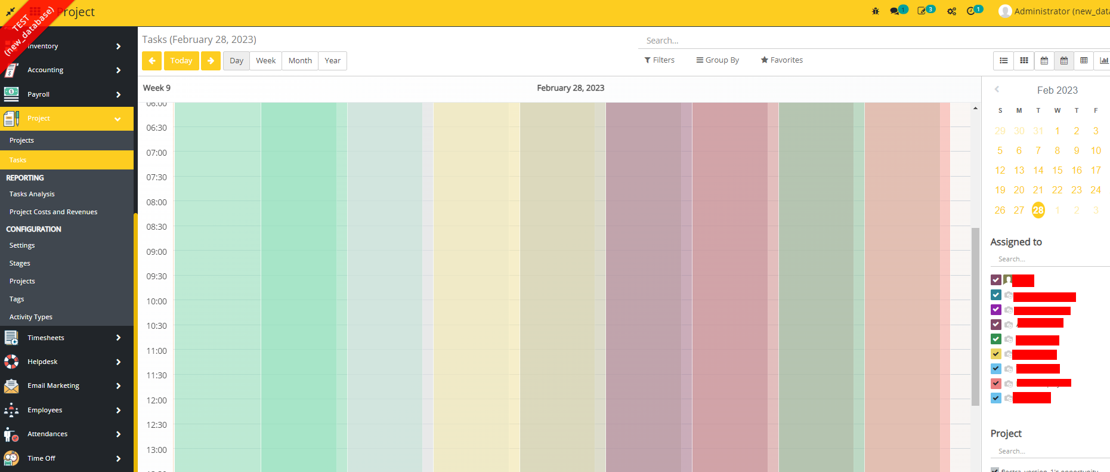This screenshot has width=1110, height=472.
Task: Switch calendar to Month mode
Action: pos(300,61)
